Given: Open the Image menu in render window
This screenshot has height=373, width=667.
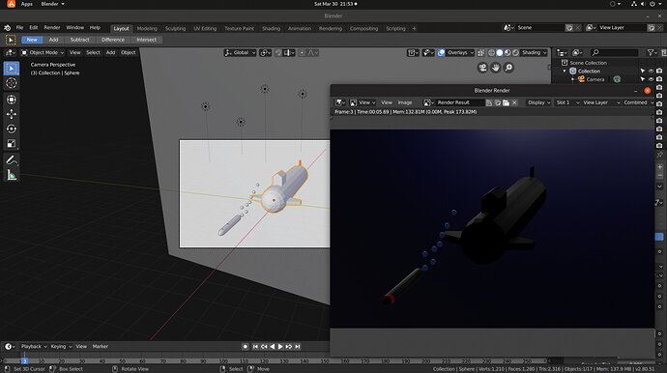Looking at the screenshot, I should point(404,102).
